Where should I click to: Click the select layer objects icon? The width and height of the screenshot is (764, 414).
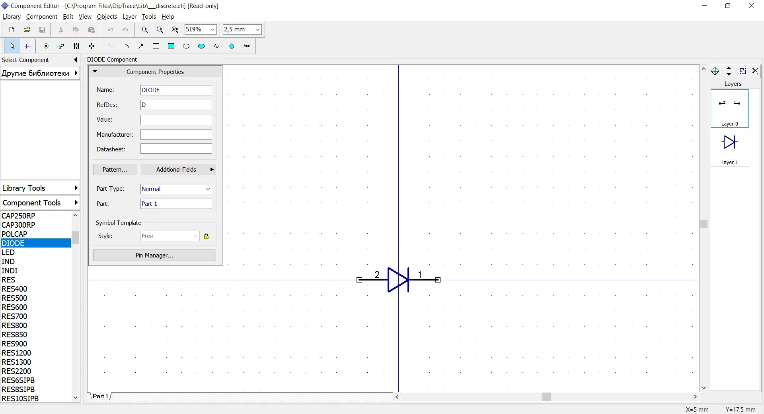[743, 71]
